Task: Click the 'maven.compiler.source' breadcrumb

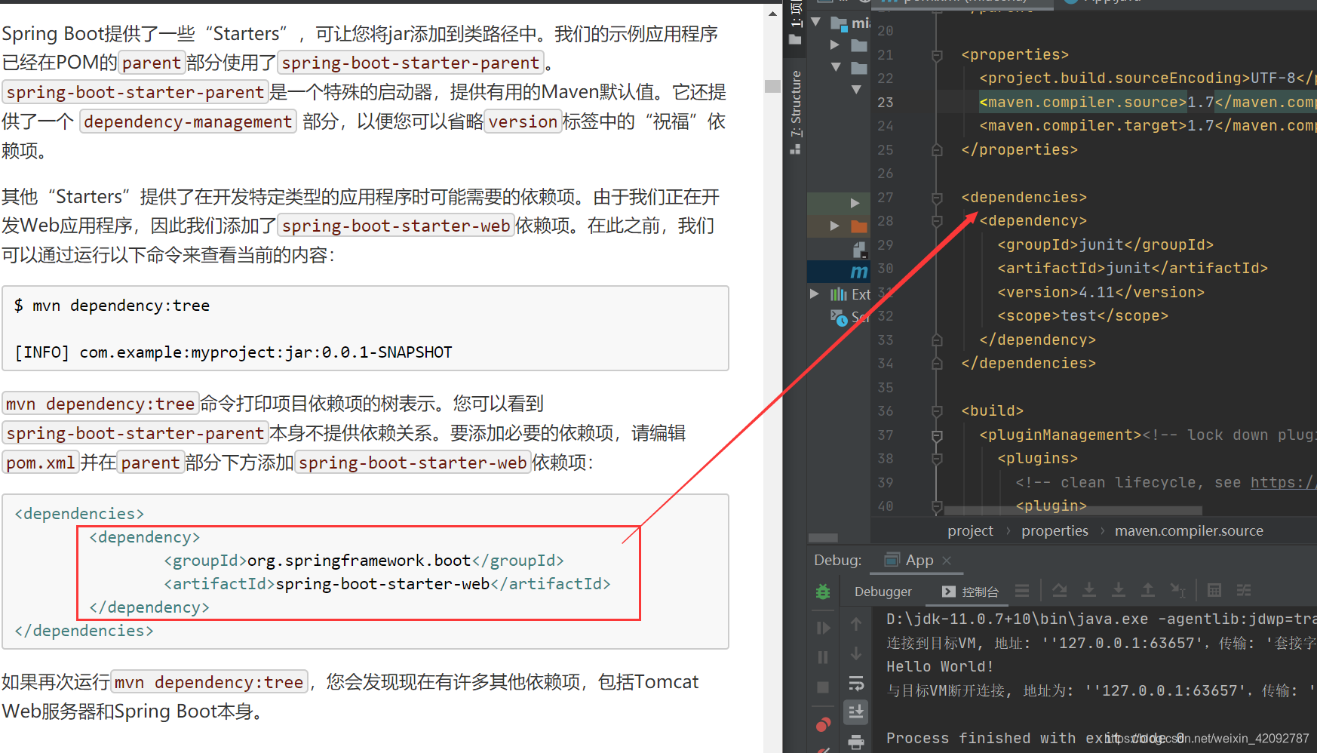Action: [x=1189, y=530]
